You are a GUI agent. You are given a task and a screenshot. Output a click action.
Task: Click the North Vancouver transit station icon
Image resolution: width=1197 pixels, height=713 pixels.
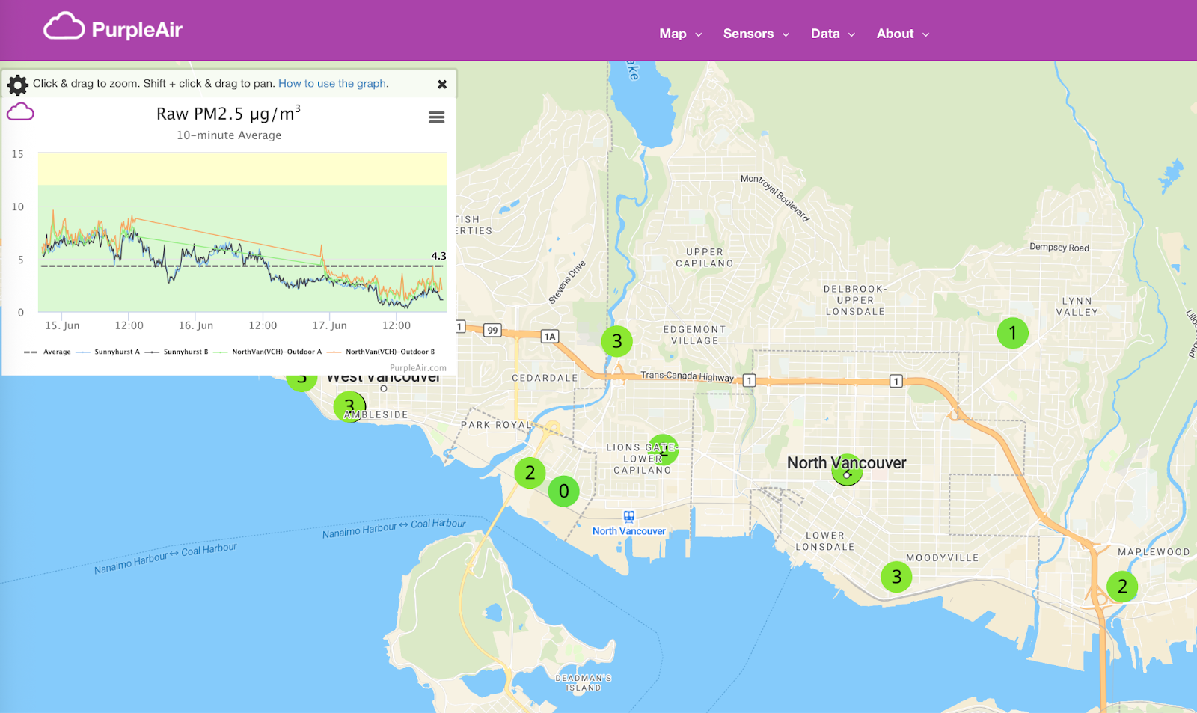click(x=629, y=516)
